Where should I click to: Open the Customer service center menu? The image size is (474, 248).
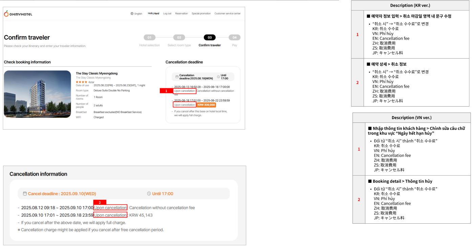[228, 14]
